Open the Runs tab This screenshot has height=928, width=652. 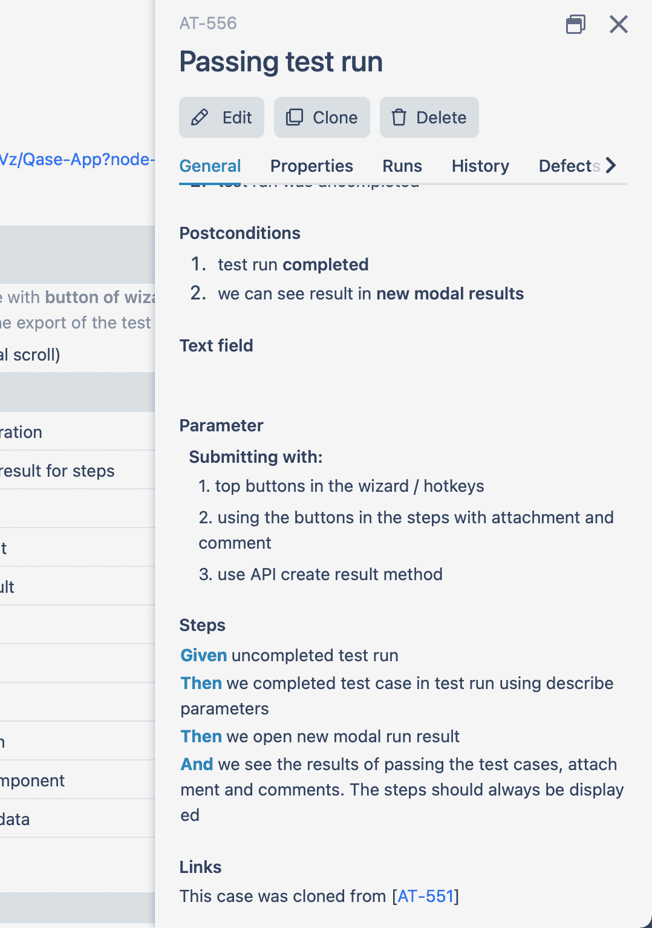pos(402,166)
